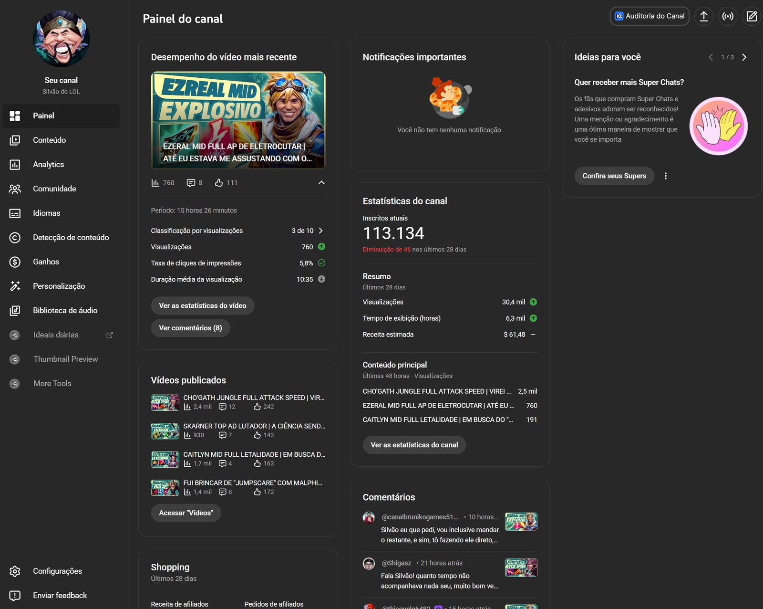Open the MALPHITE jumpscare video thumbnail
Image resolution: width=763 pixels, height=609 pixels.
click(x=165, y=488)
